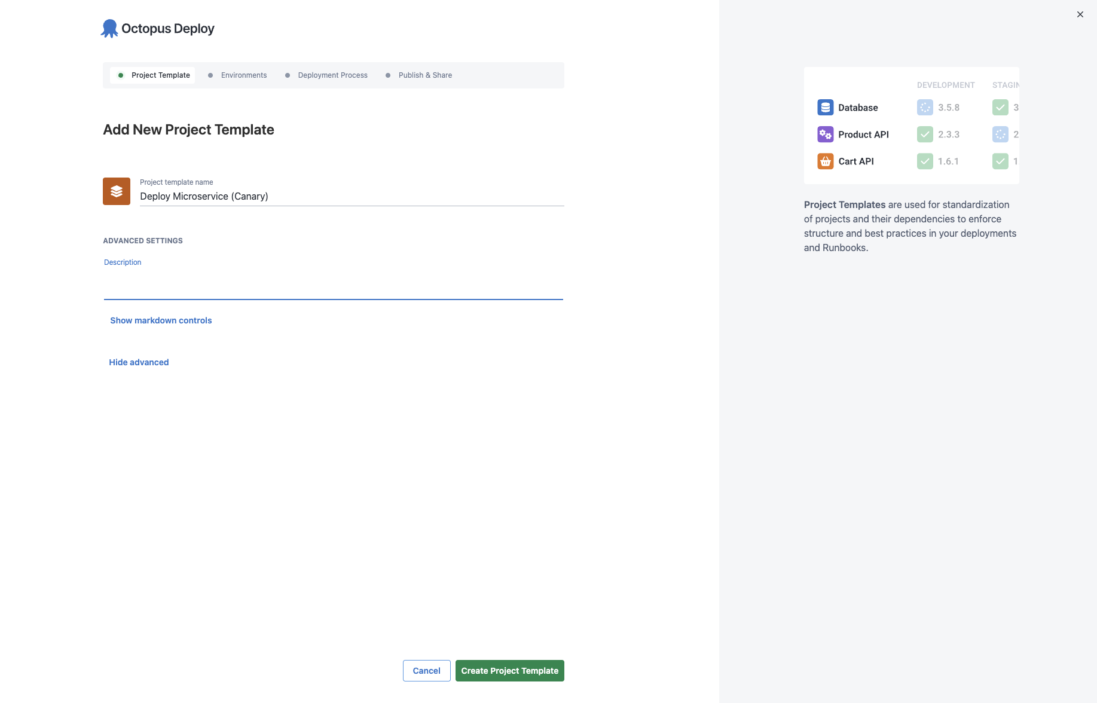
Task: Click the Octopus Deploy logo icon
Action: (x=109, y=29)
